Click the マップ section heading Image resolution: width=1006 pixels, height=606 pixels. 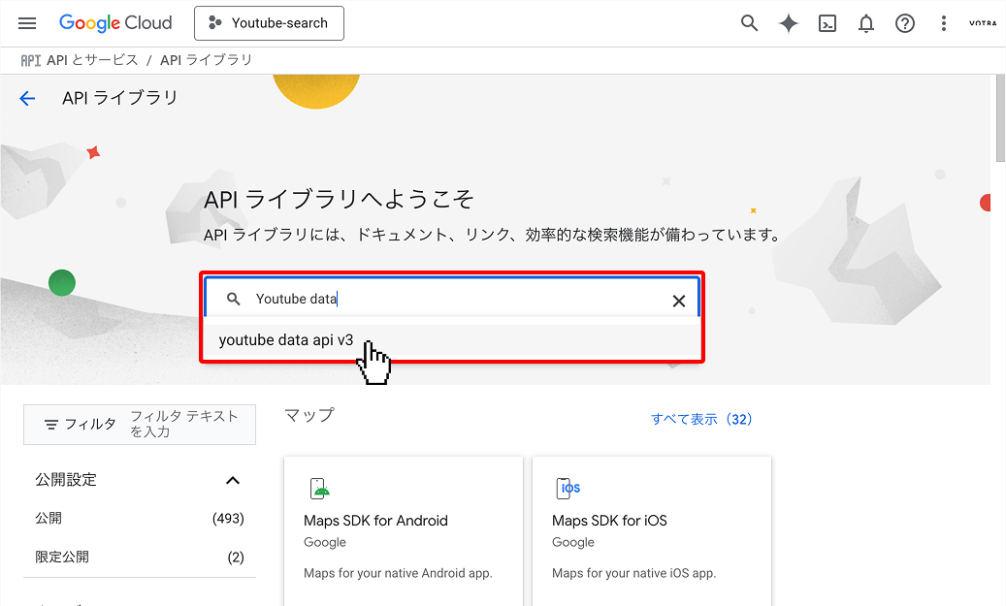click(309, 415)
